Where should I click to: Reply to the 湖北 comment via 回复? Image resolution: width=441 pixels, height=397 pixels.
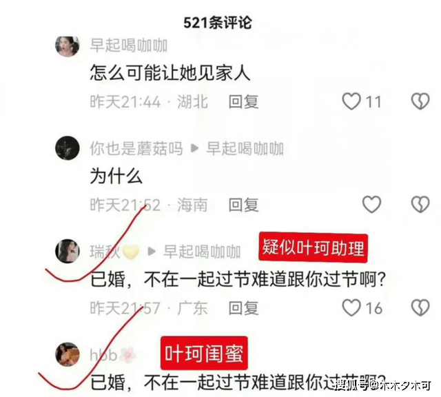(243, 101)
